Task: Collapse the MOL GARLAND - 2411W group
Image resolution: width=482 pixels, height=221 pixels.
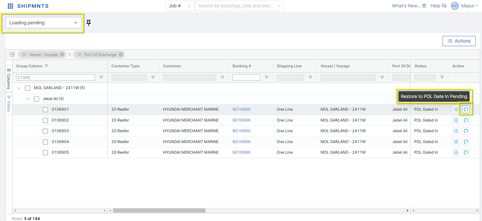Action: pyautogui.click(x=19, y=88)
